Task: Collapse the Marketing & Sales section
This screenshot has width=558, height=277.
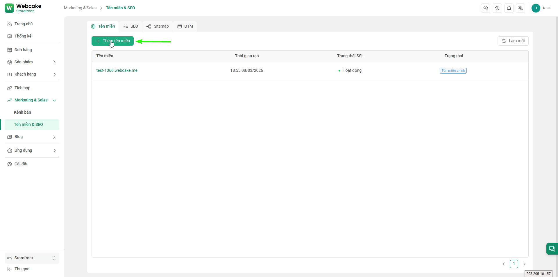Action: [x=54, y=100]
